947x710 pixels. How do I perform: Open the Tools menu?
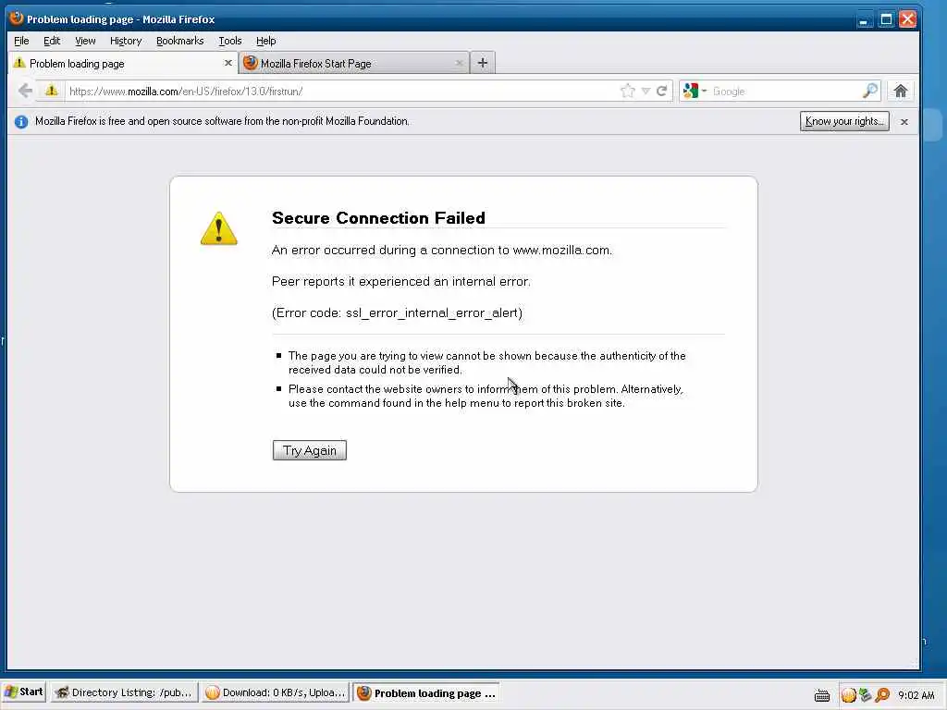click(230, 41)
